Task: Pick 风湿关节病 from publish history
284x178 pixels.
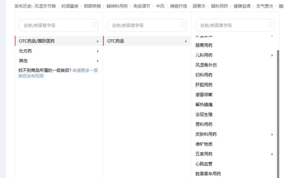Action: click(45, 6)
